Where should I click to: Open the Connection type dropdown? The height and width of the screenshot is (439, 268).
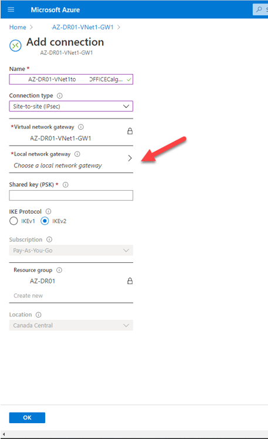tap(71, 106)
